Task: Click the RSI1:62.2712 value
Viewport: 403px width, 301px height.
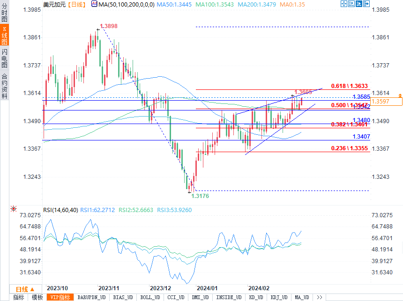Action: (x=97, y=210)
